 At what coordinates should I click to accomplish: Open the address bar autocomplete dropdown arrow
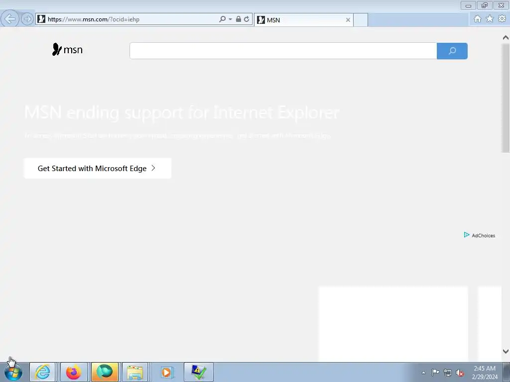[x=230, y=19]
